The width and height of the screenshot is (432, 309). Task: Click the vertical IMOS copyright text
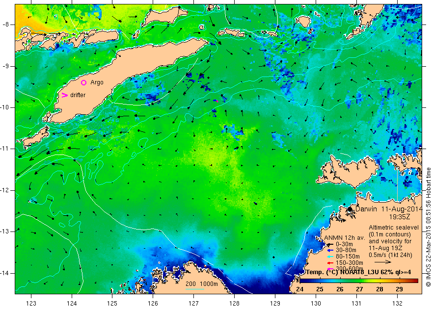429,227
